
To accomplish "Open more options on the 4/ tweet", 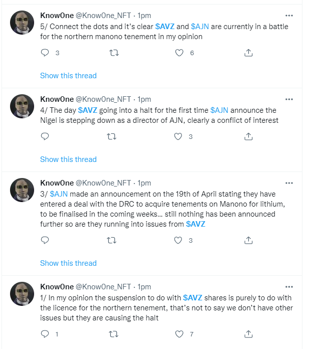I will 289,99.
